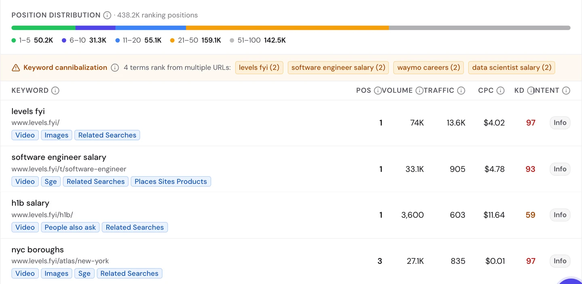Viewport: 582px width, 284px height.
Task: Click the 21–50 legend entry
Action: (196, 40)
